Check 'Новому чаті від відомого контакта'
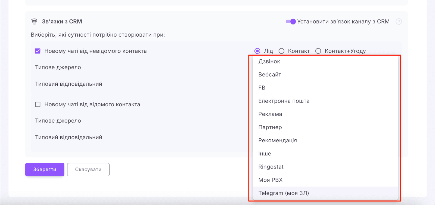 (38, 104)
